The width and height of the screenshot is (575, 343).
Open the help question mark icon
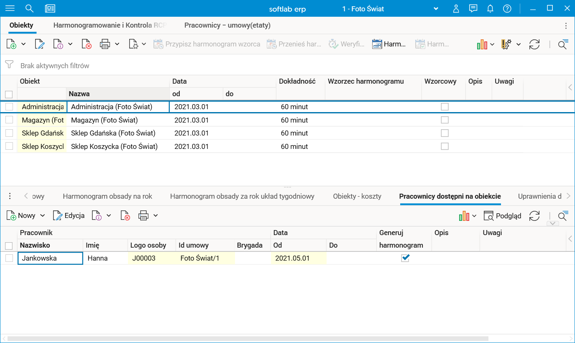[x=507, y=8]
